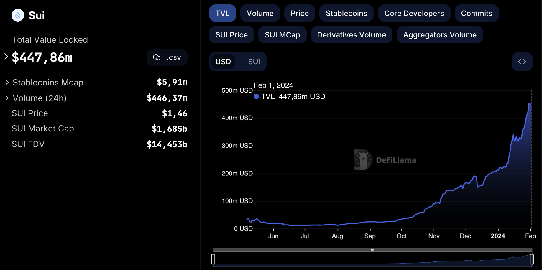Expand the Stablecoins Mcap row
The image size is (542, 270).
point(7,83)
